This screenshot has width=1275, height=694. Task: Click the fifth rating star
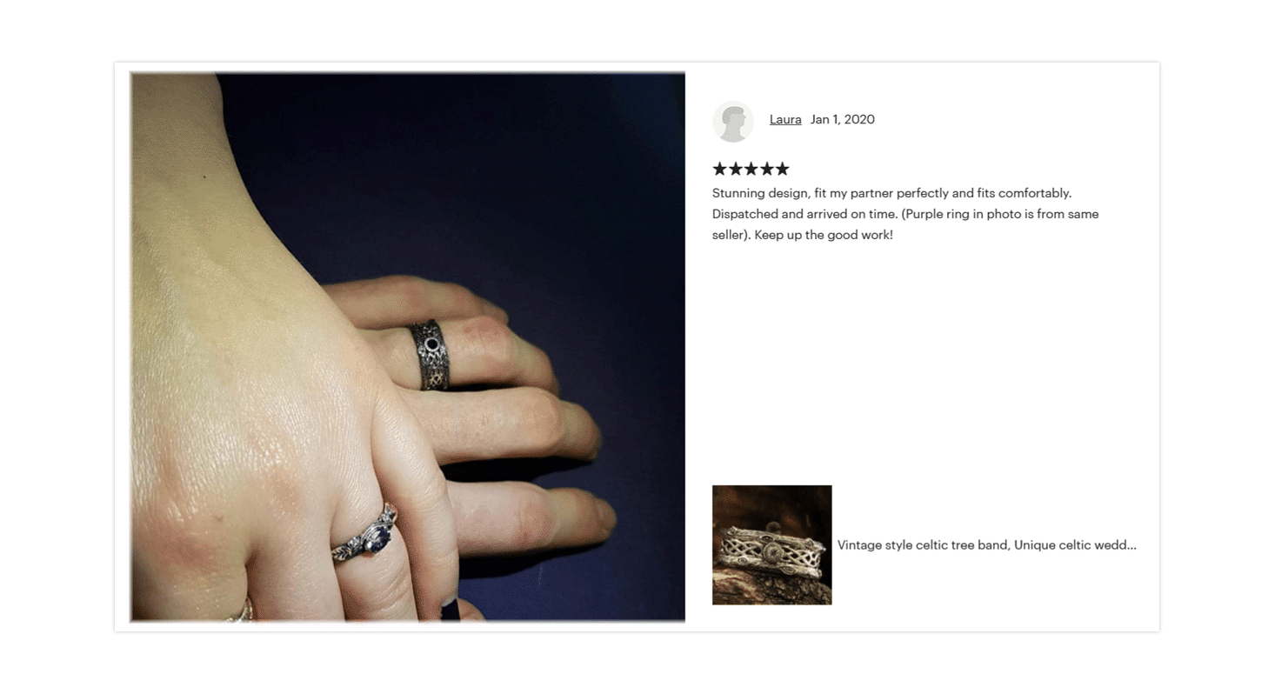click(782, 169)
